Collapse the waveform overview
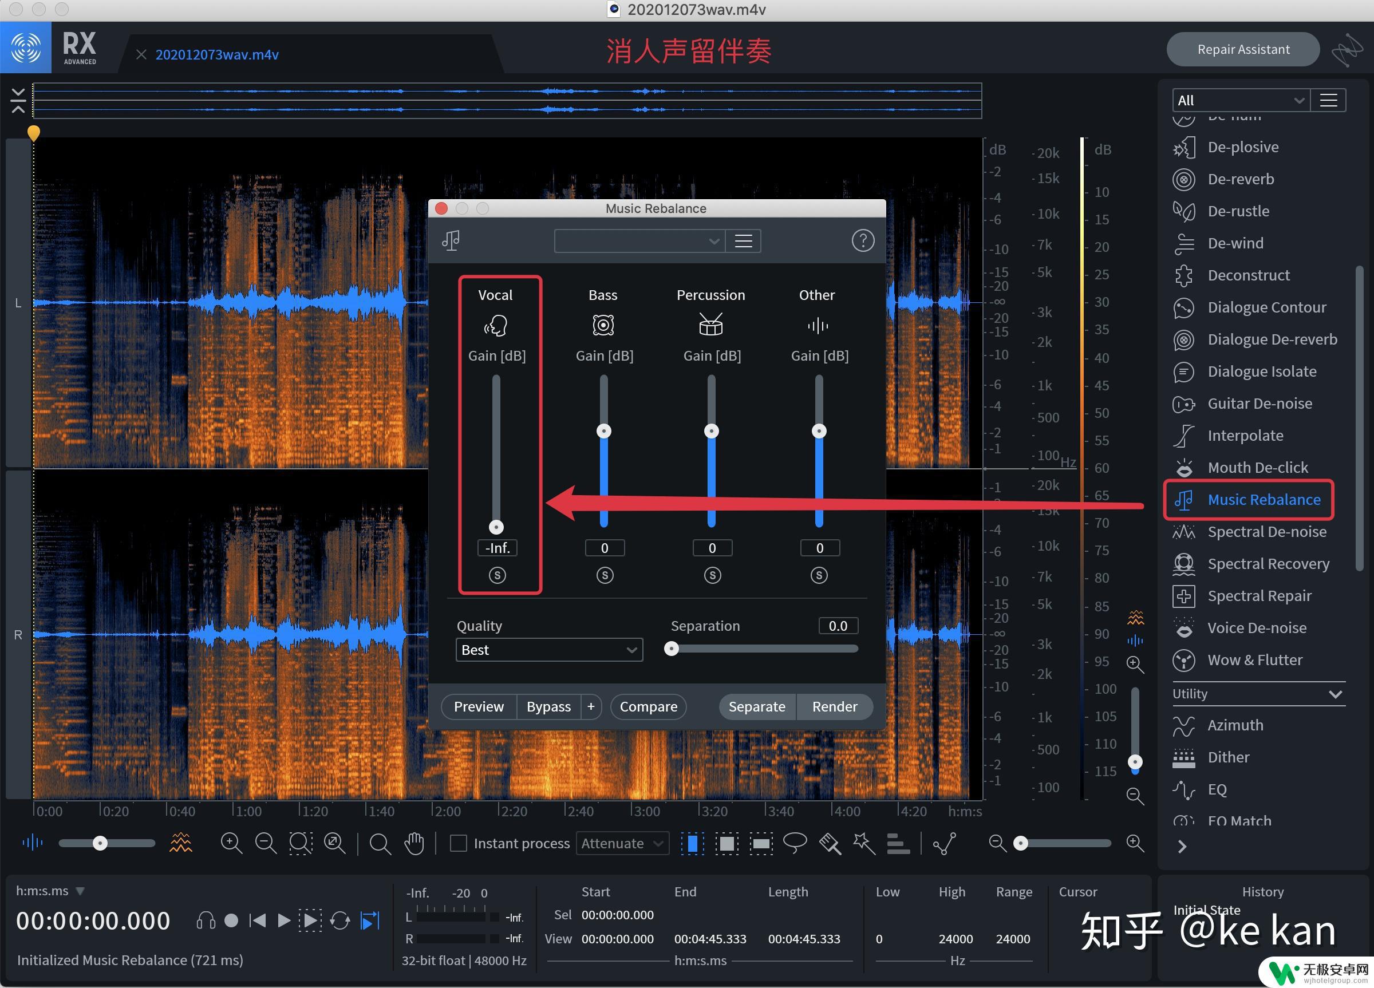The height and width of the screenshot is (988, 1374). tap(18, 101)
